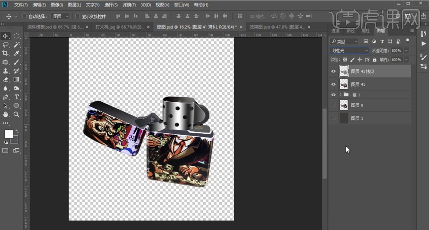
Task: Select the Blur tool
Action: pos(5,88)
